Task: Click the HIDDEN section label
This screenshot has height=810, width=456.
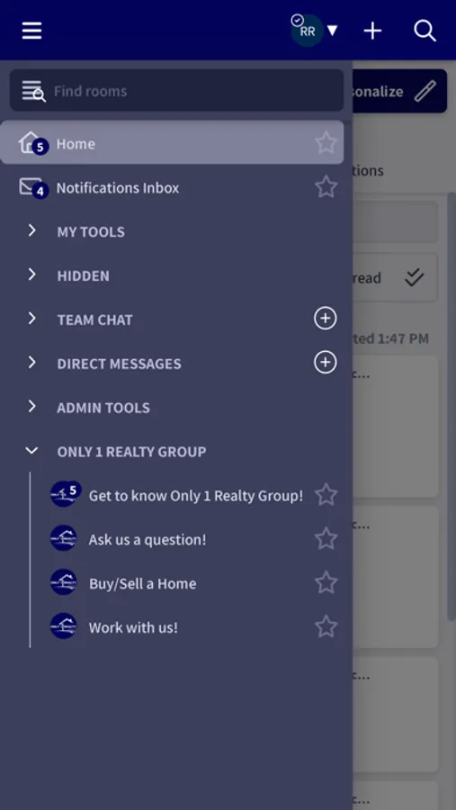Action: [x=83, y=276]
